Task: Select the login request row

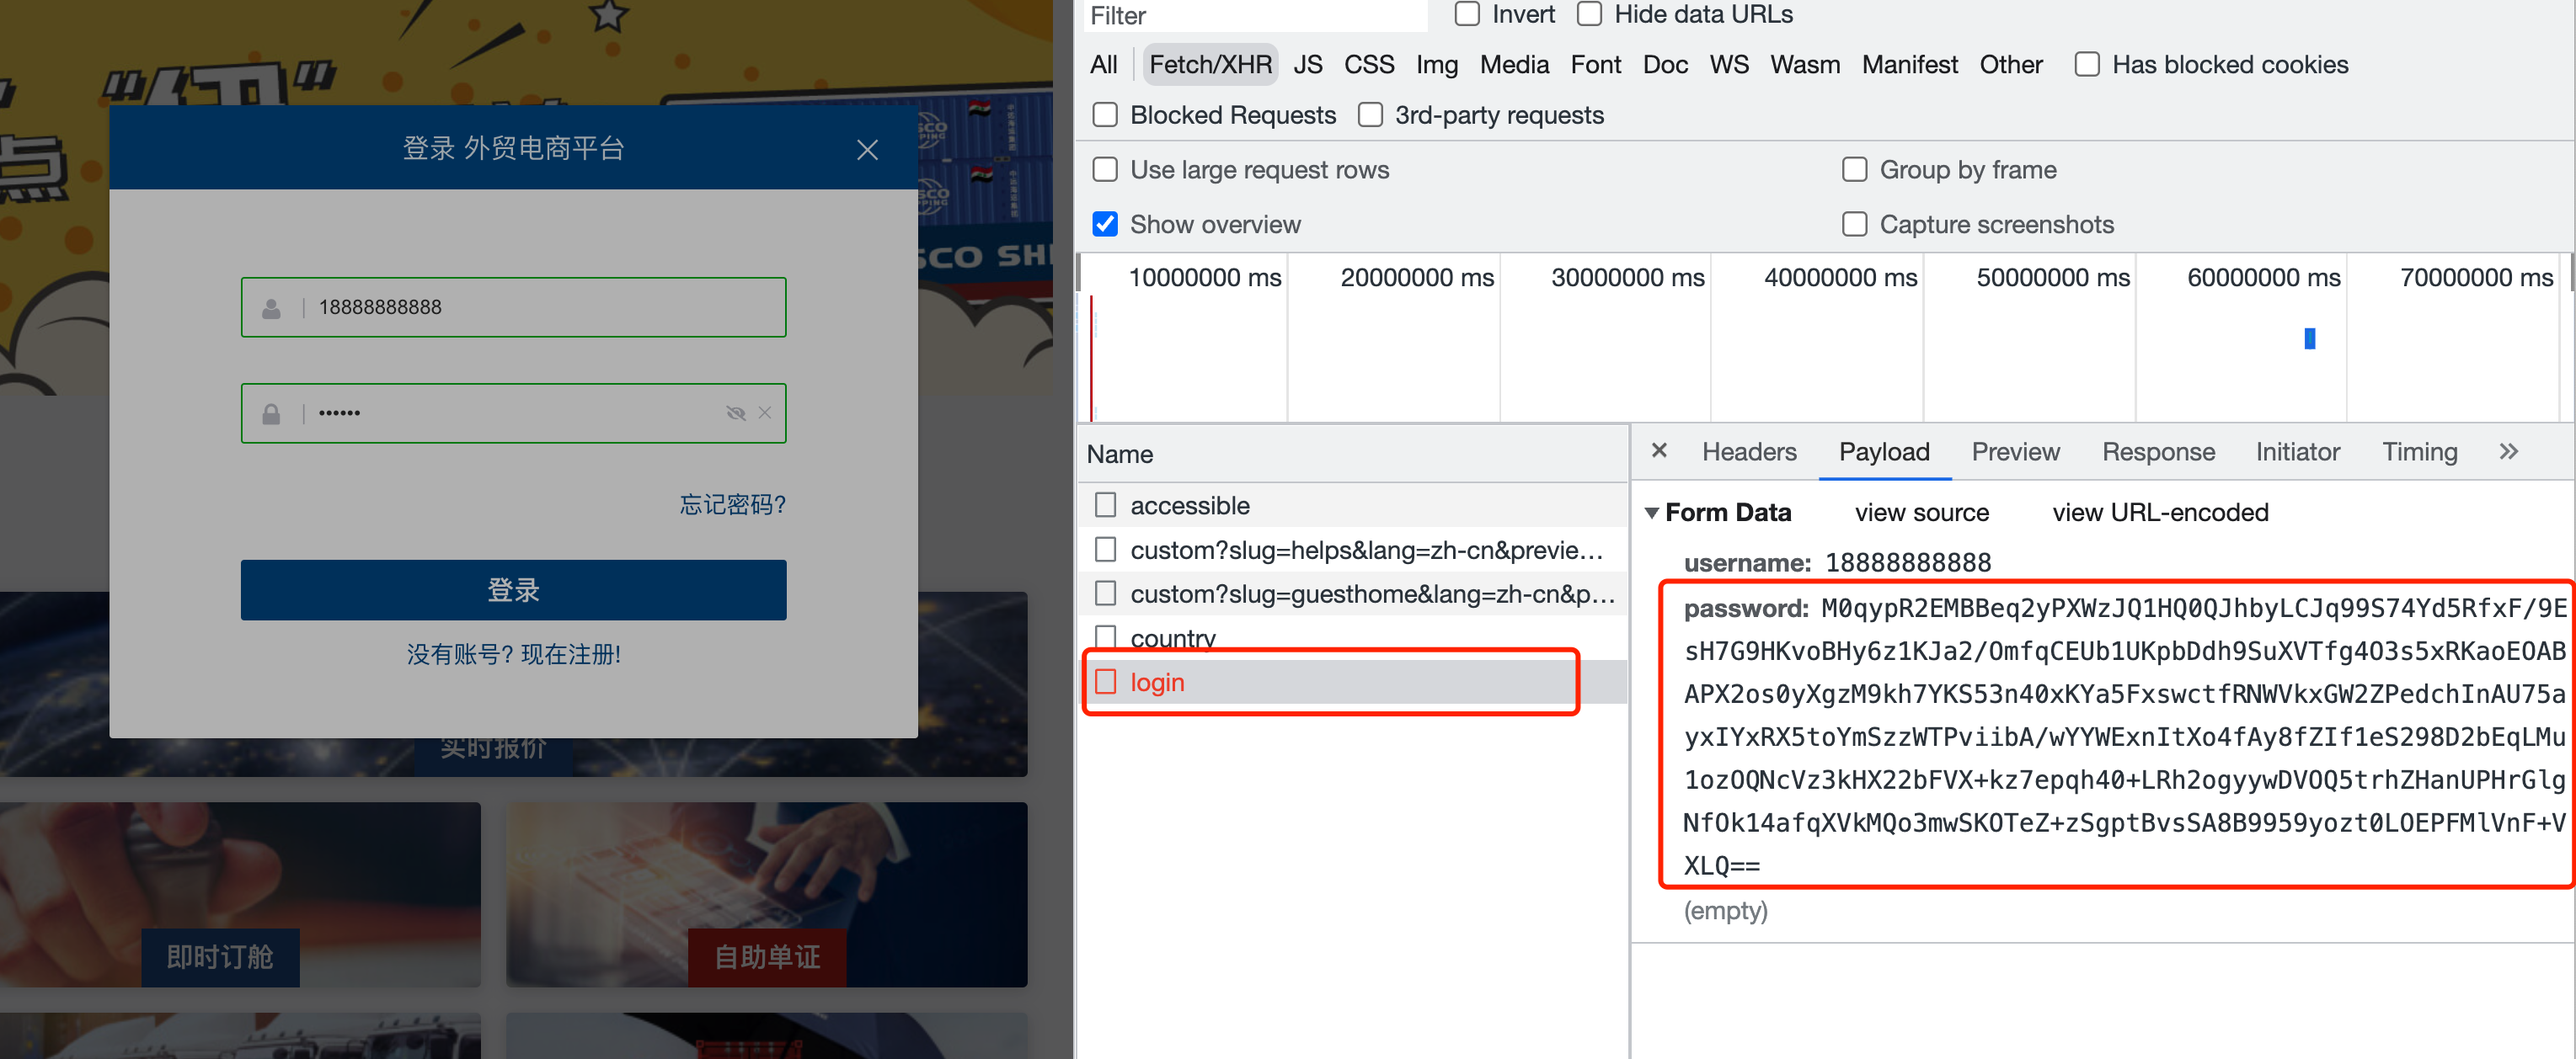Action: pyautogui.click(x=1157, y=683)
